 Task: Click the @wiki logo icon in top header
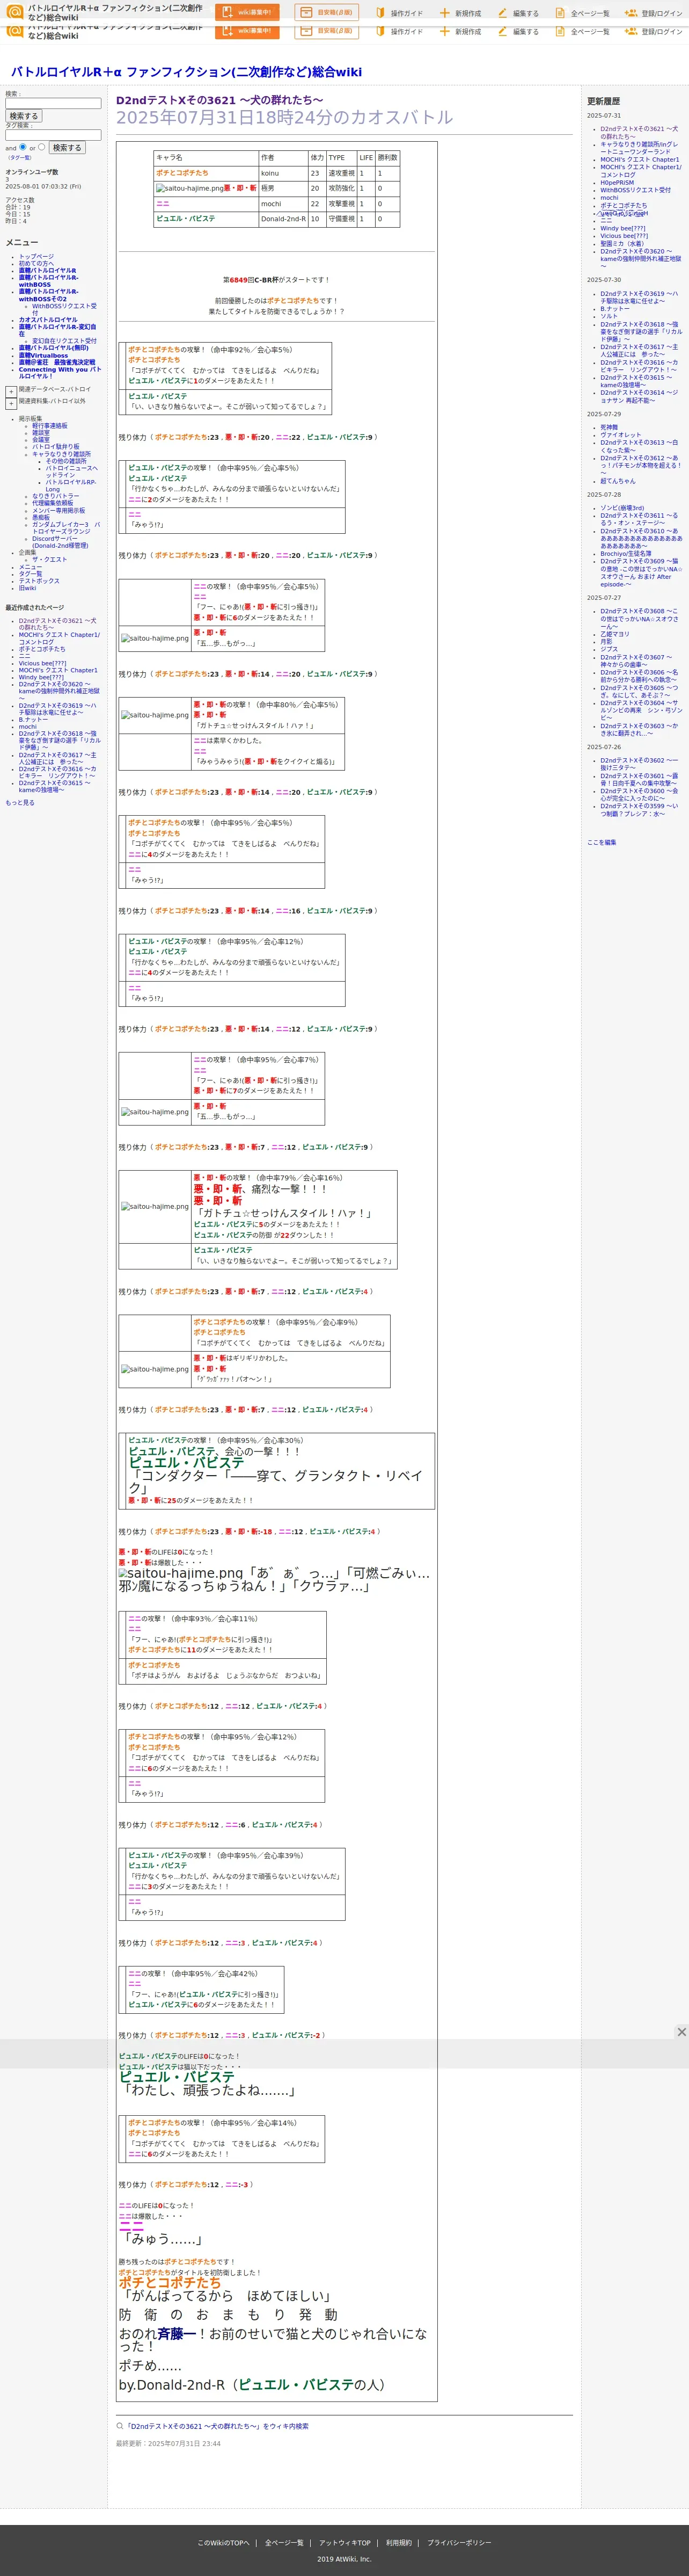[x=14, y=12]
